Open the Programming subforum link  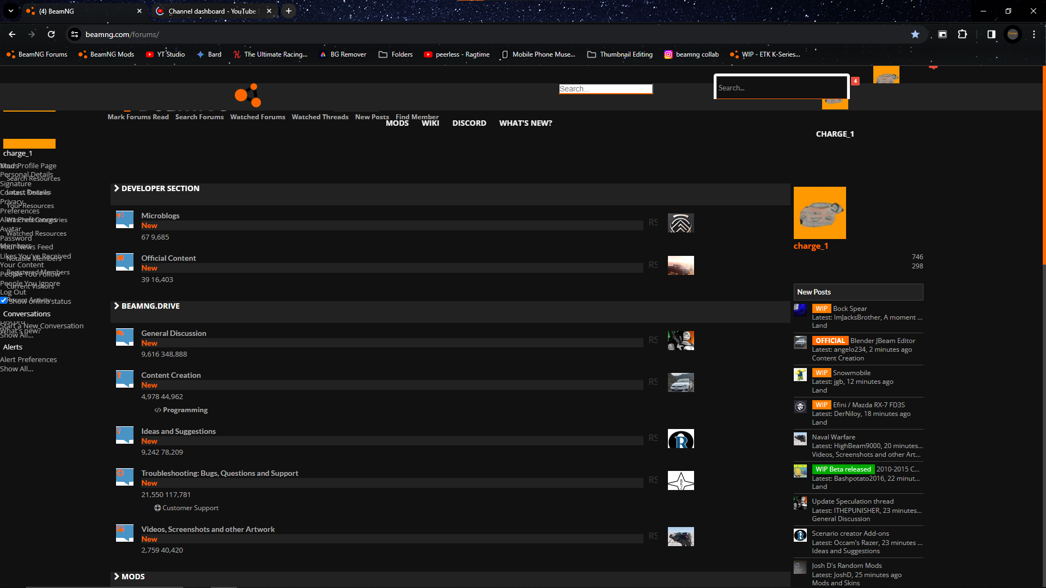185,410
